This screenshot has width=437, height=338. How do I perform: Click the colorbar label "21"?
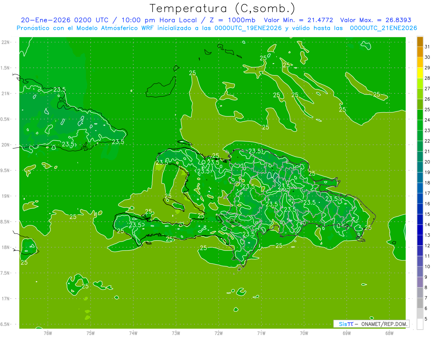[428, 151]
